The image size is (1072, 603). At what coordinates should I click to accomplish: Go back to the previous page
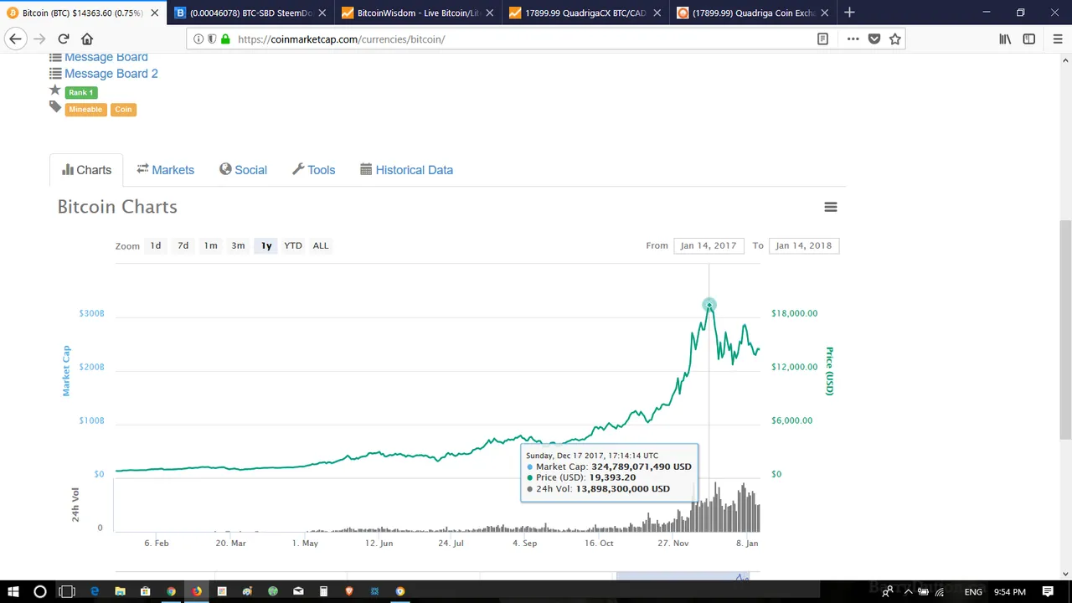(15, 39)
